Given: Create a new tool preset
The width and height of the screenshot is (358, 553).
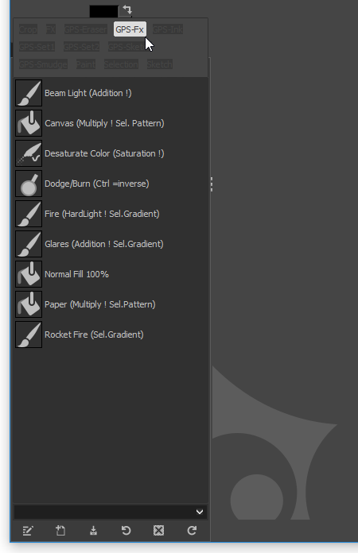Looking at the screenshot, I should 60,531.
